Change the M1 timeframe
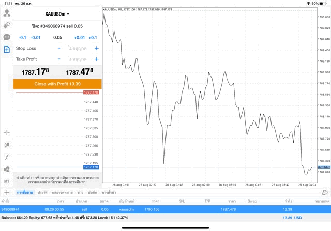The height and width of the screenshot is (231, 331). pyautogui.click(x=7, y=181)
